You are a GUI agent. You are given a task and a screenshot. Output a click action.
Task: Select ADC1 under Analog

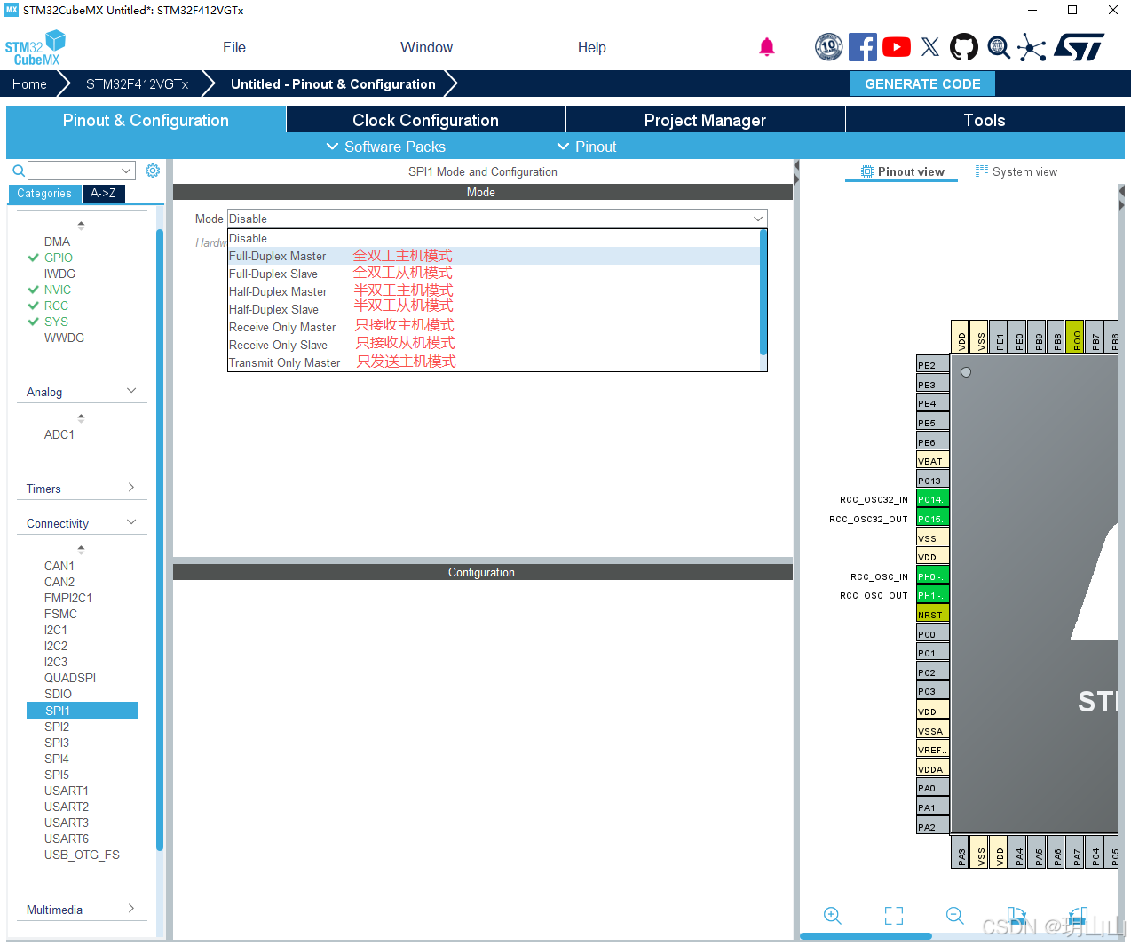pos(59,434)
